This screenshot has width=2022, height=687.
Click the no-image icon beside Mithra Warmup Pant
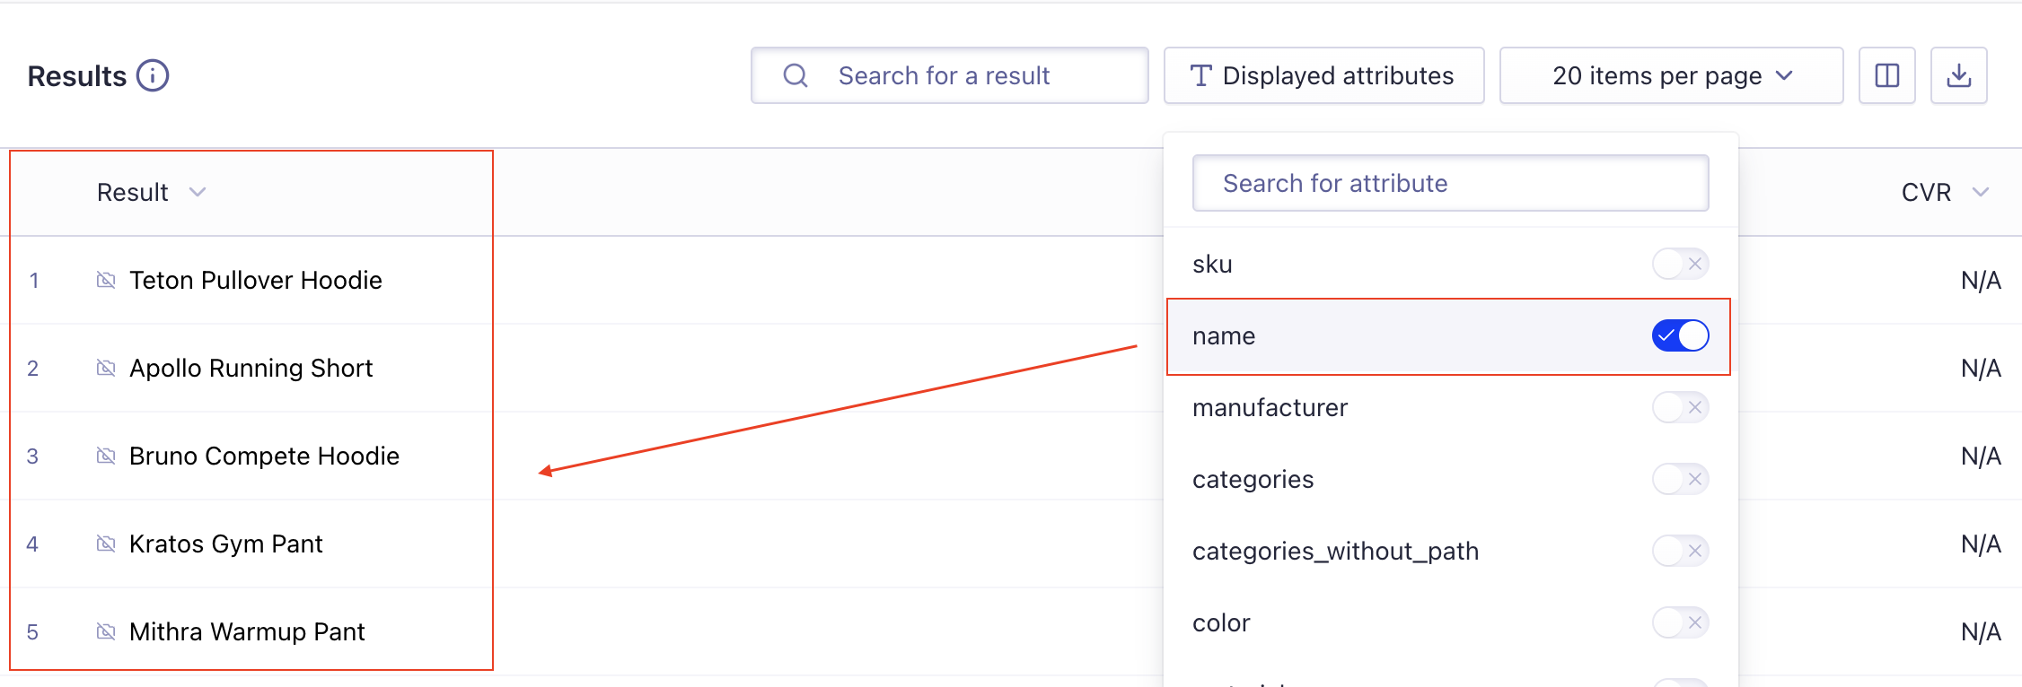(106, 632)
